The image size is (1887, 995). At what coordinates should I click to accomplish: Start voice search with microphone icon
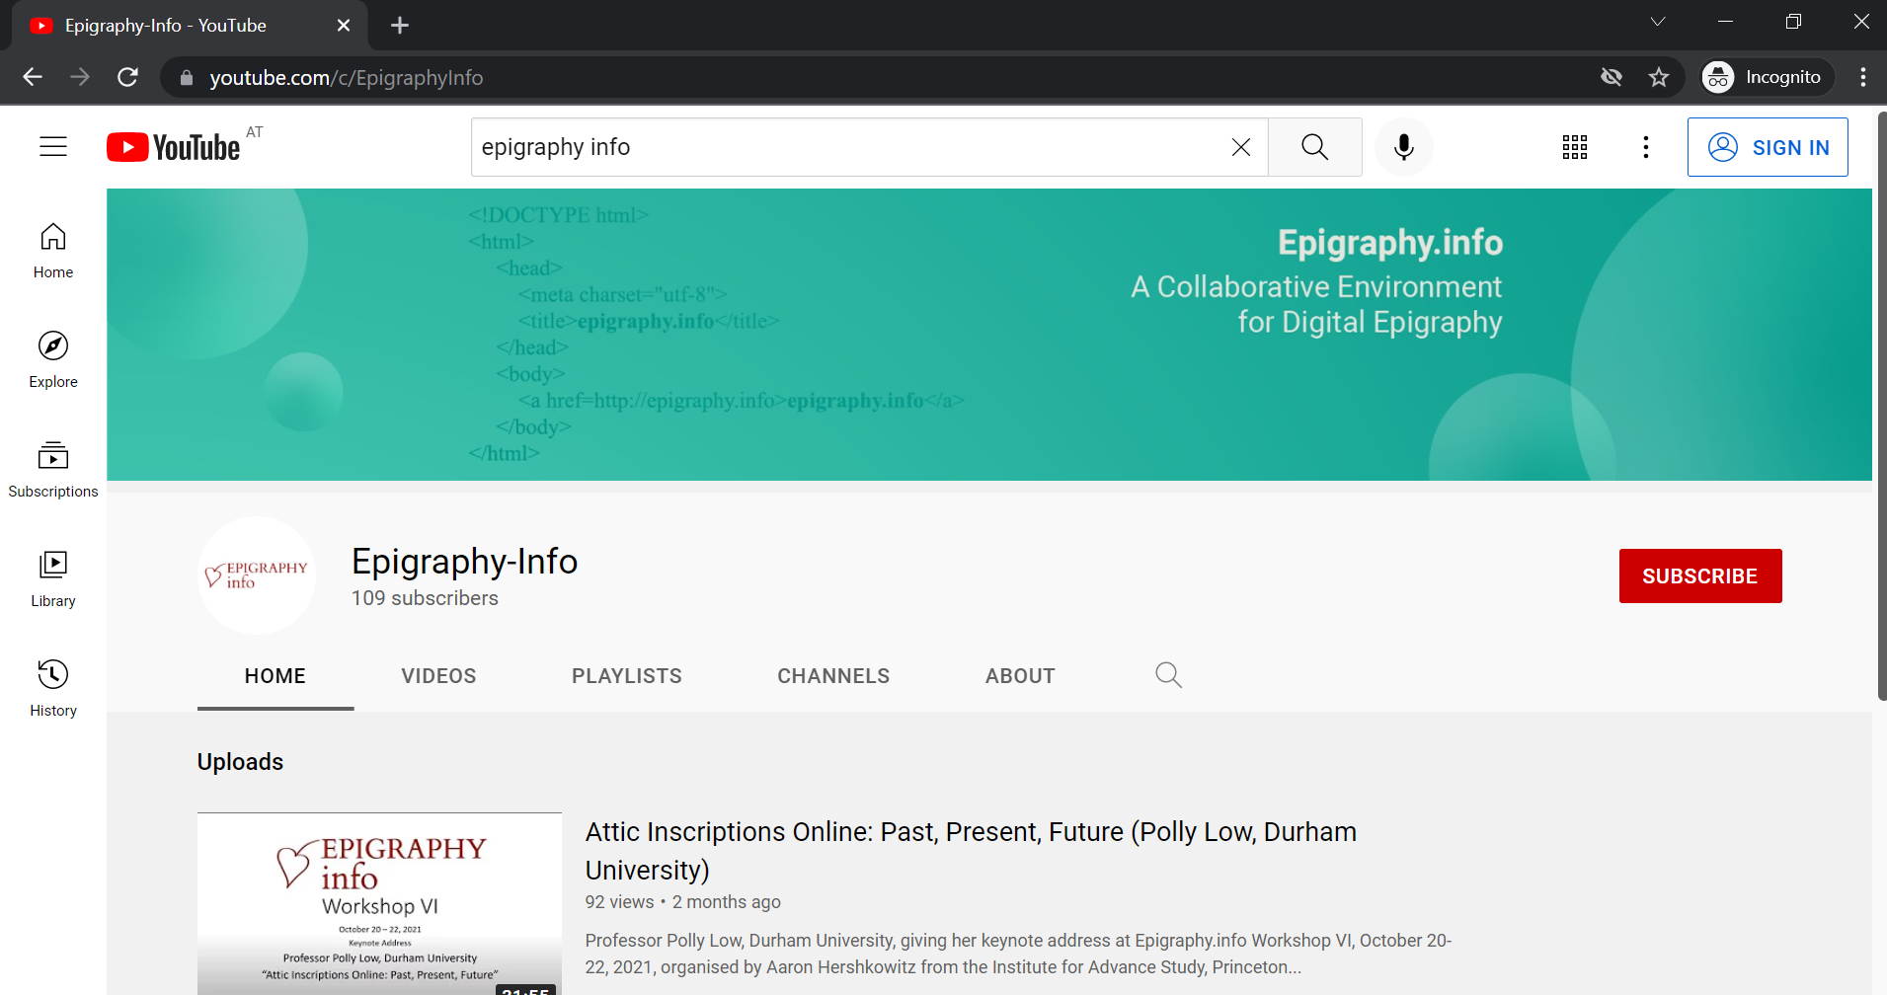pos(1403,147)
